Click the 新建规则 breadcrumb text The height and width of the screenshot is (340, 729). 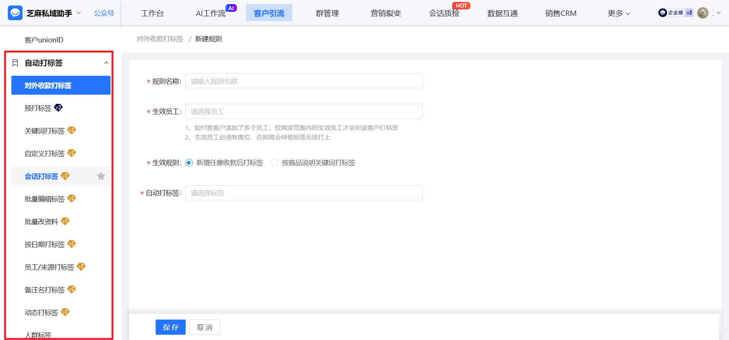click(208, 39)
